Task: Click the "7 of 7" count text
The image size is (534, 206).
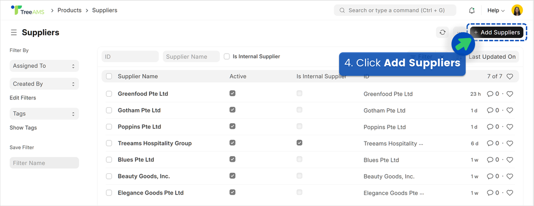Action: (494, 76)
